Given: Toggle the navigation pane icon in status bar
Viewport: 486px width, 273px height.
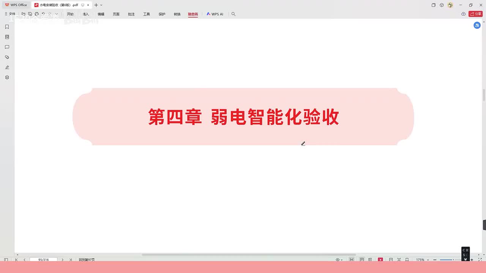Looking at the screenshot, I should tap(6, 260).
